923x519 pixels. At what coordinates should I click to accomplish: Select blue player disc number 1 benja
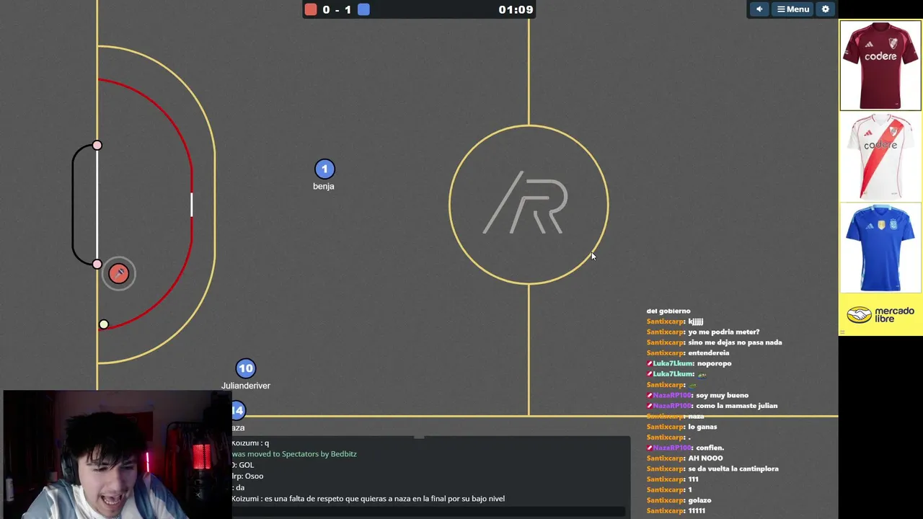(x=324, y=169)
